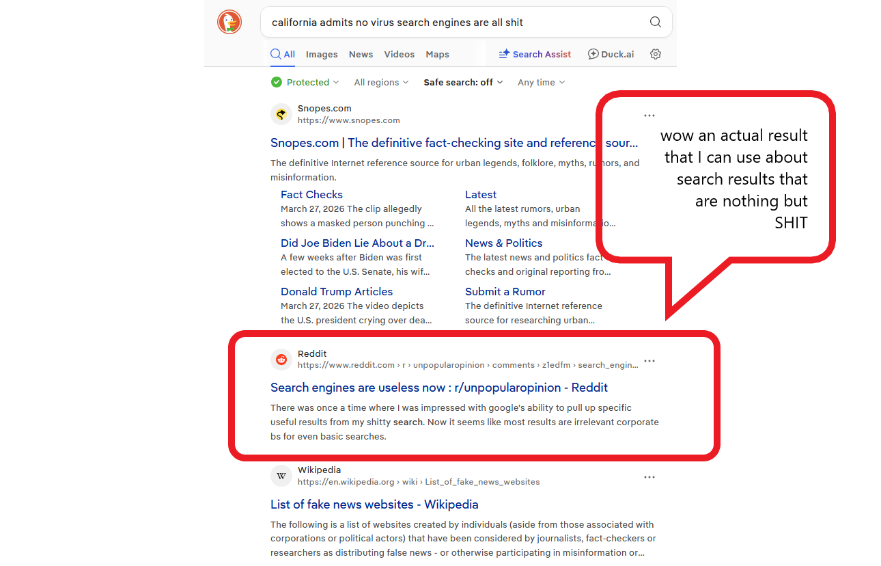Click the Snopes site favicon

click(281, 114)
